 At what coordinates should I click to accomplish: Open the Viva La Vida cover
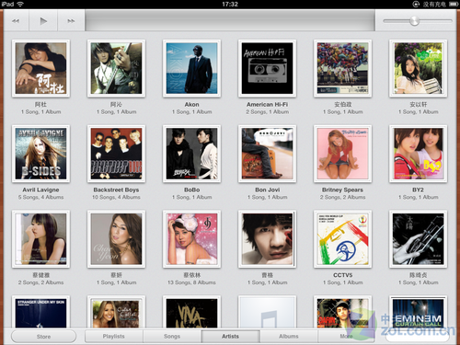pos(191,312)
